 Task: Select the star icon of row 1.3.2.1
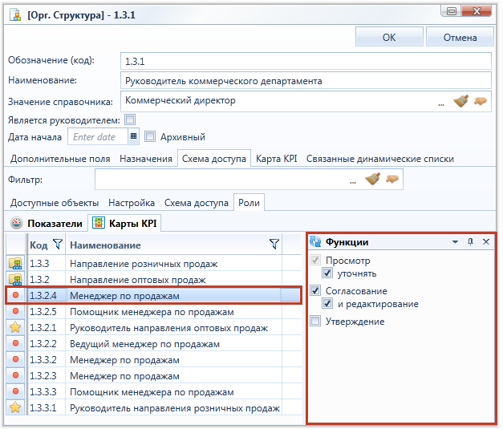[15, 328]
